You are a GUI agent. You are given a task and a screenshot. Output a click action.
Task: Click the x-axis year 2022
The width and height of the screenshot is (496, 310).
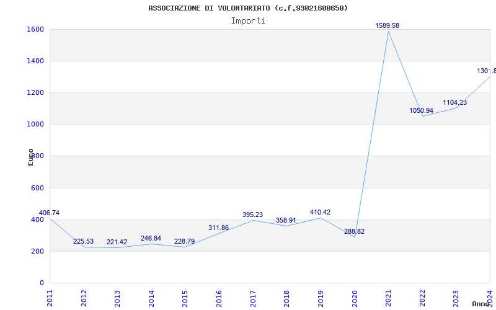point(422,298)
